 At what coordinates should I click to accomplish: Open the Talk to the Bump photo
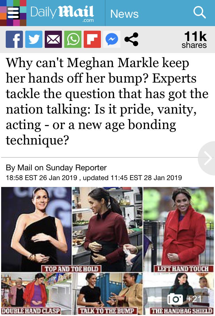[107, 293]
